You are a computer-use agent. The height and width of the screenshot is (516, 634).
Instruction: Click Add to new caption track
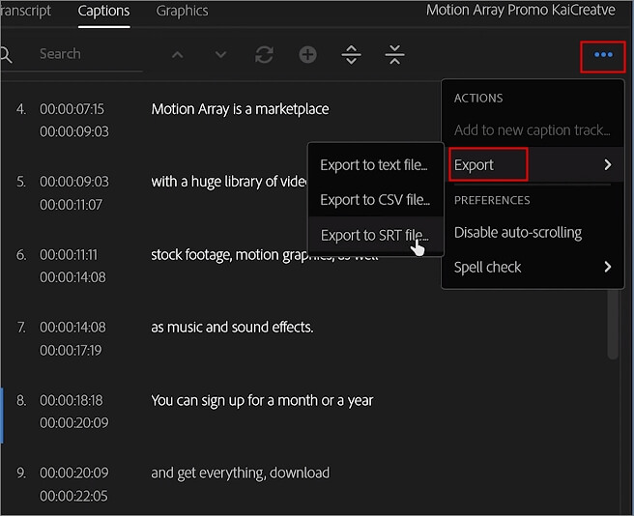point(533,130)
